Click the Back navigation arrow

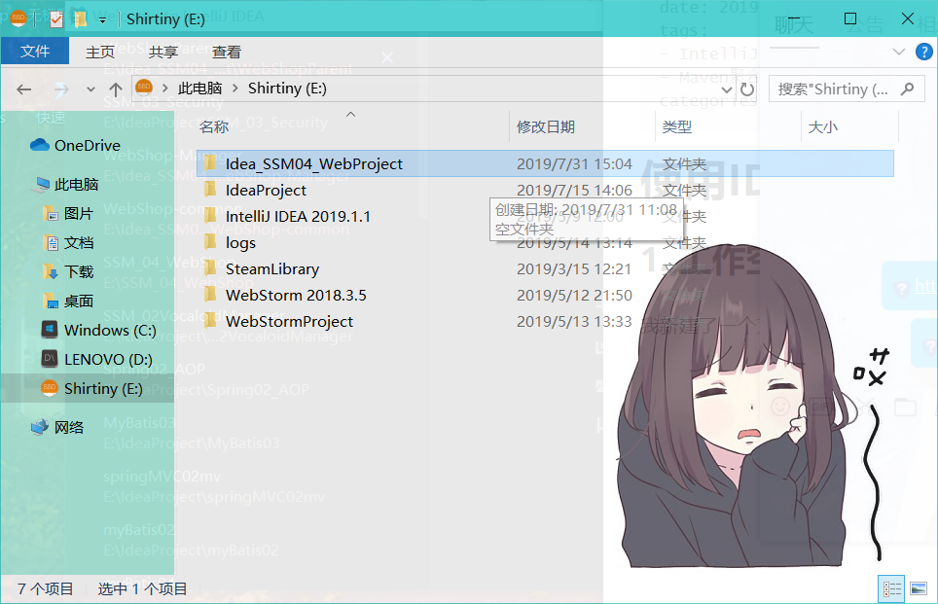pos(24,89)
